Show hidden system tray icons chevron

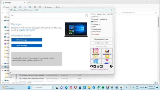coord(126,87)
